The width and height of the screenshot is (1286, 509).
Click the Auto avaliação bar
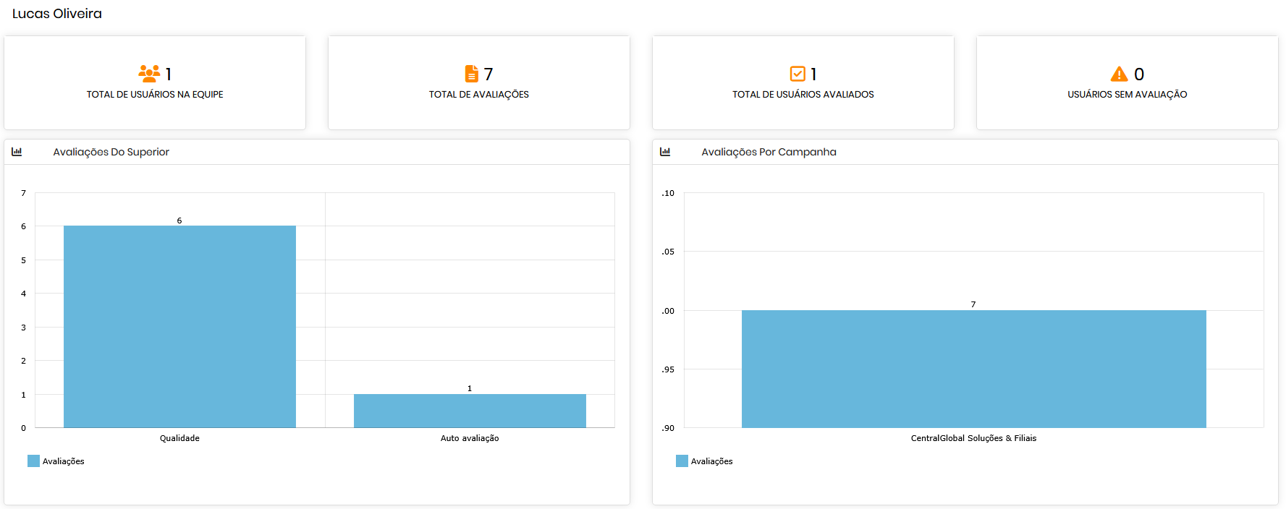(x=470, y=411)
